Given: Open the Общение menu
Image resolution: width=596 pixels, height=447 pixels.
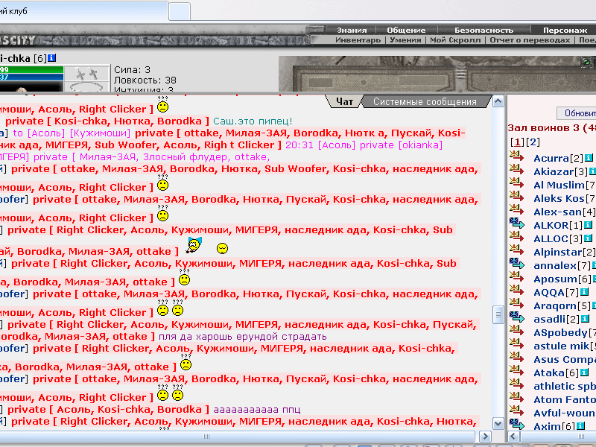Looking at the screenshot, I should (x=406, y=30).
